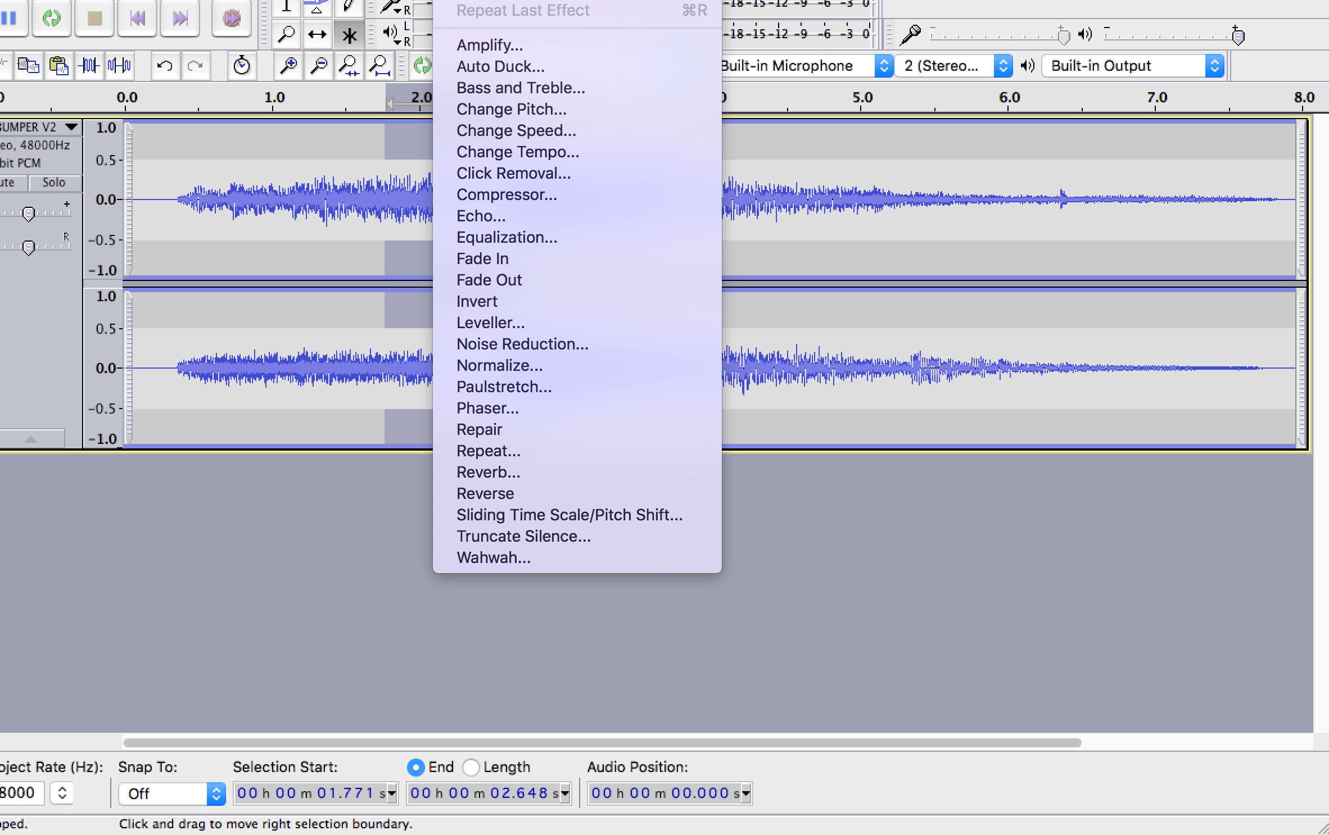Click the Zoom In magnifier icon
This screenshot has width=1329, height=835.
[288, 66]
